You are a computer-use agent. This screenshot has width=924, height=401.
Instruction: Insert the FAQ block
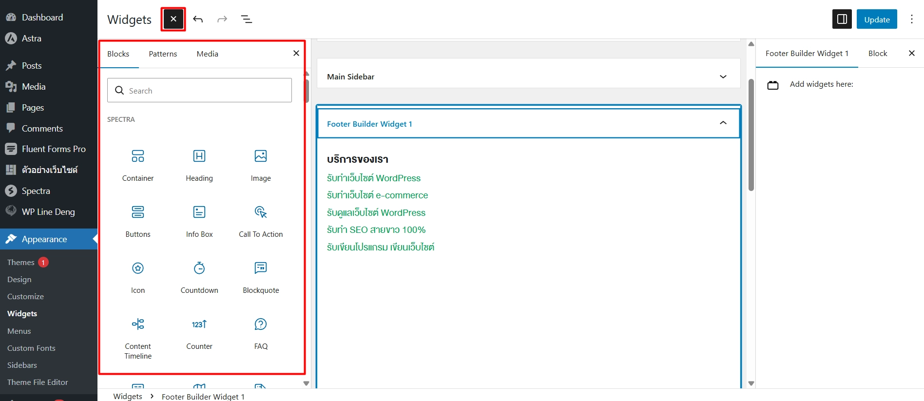[261, 334]
